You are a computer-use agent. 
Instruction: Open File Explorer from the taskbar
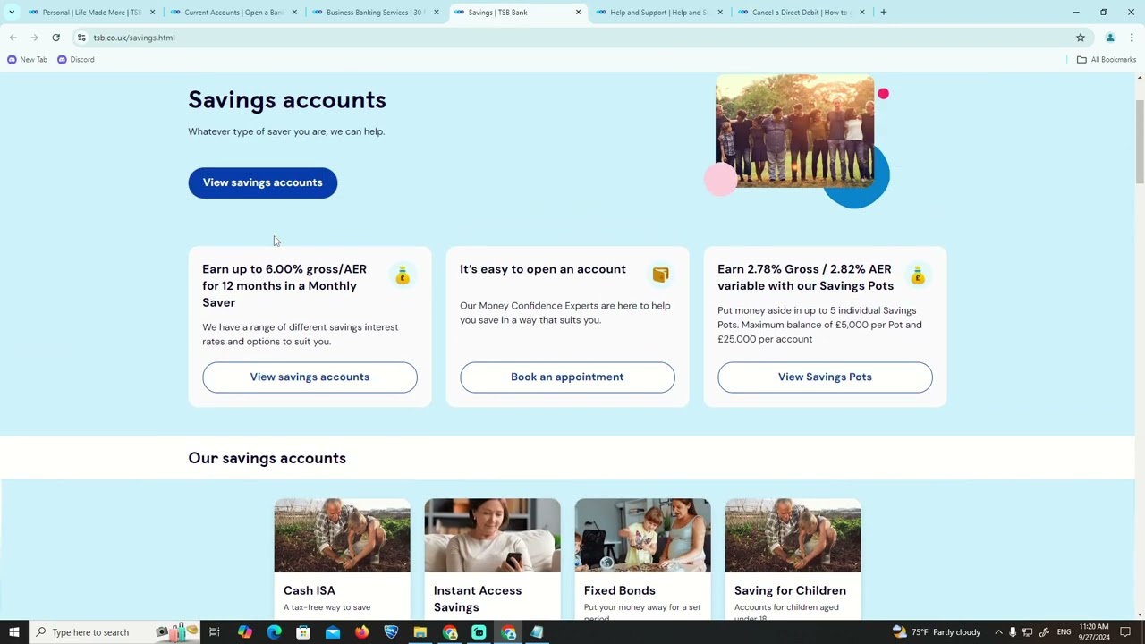click(x=420, y=632)
